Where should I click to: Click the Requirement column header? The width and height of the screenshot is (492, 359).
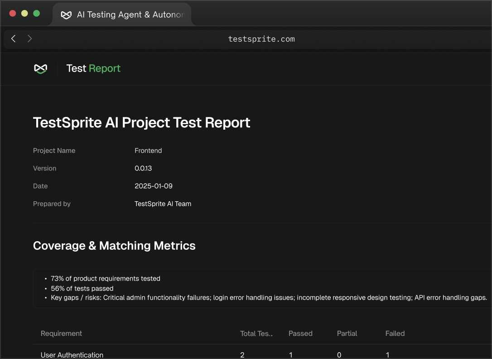61,334
